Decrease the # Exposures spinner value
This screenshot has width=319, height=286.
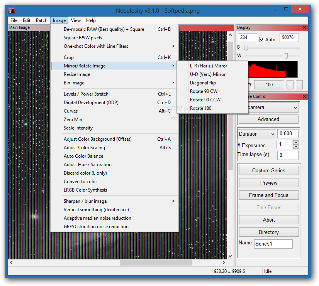296,146
